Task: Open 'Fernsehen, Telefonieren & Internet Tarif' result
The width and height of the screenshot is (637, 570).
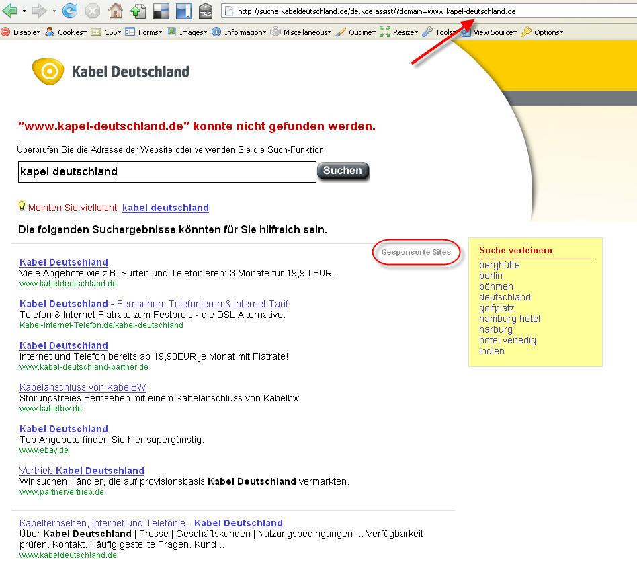Action: (x=154, y=304)
